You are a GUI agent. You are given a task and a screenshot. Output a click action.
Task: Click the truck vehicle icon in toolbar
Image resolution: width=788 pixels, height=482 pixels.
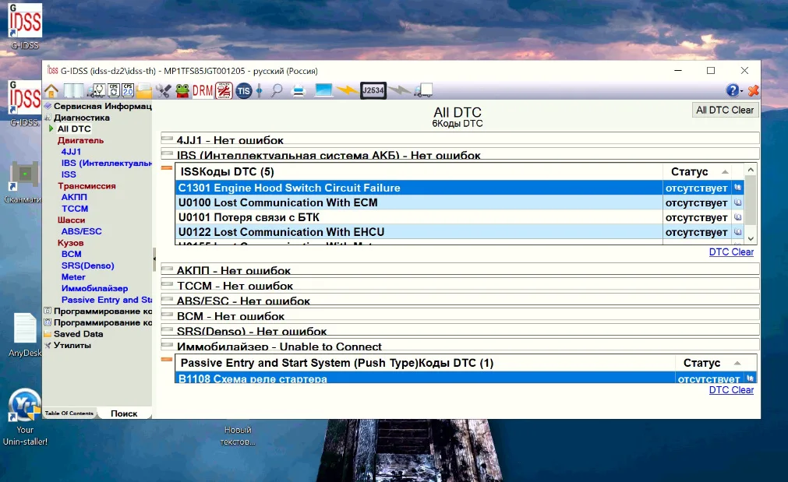point(423,90)
